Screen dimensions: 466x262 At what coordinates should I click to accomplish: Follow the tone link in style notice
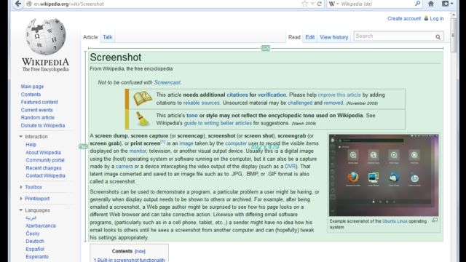click(x=192, y=116)
